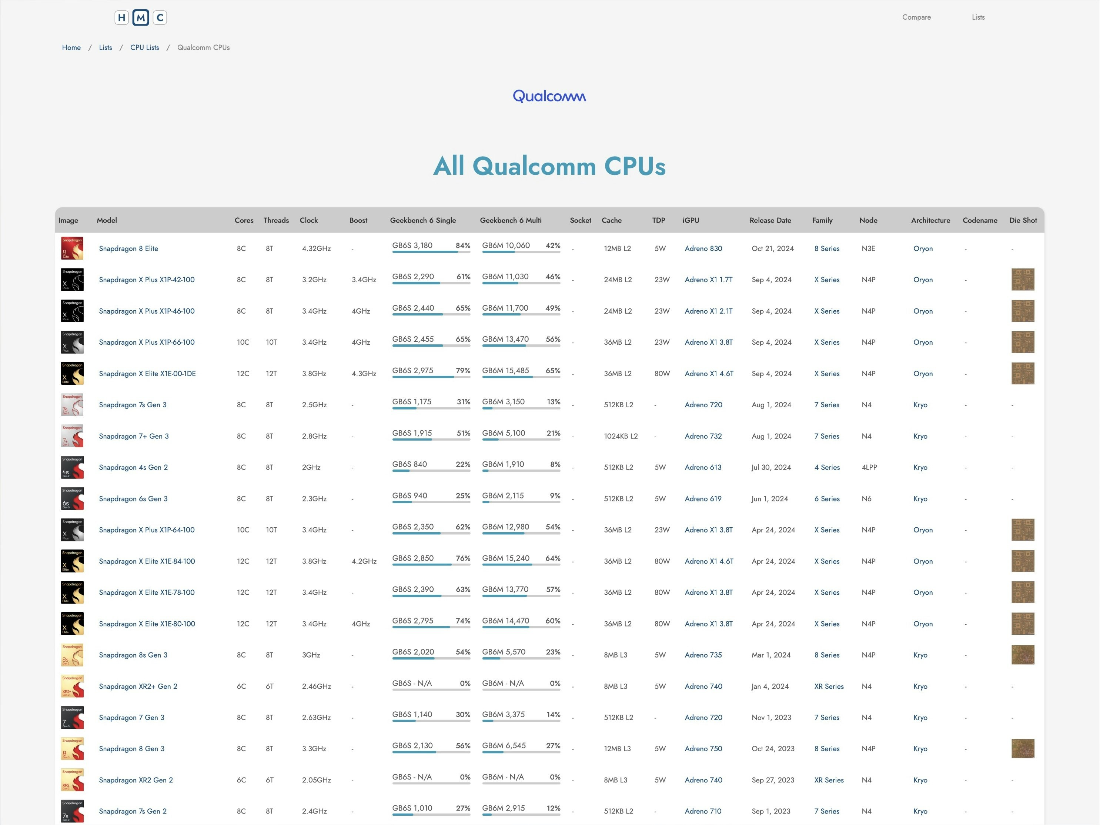Sort by Geekbench 6 Single column header
This screenshot has height=825, width=1100.
point(423,220)
